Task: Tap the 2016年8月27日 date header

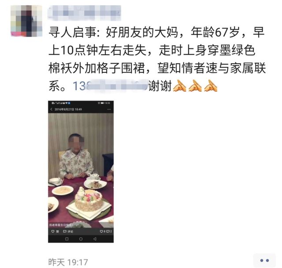Action: tap(68, 109)
